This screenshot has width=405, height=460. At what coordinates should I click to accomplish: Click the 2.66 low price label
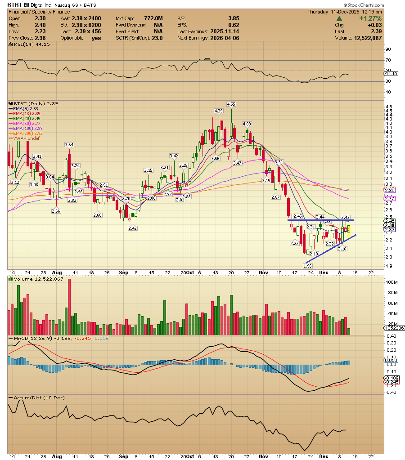point(56,211)
